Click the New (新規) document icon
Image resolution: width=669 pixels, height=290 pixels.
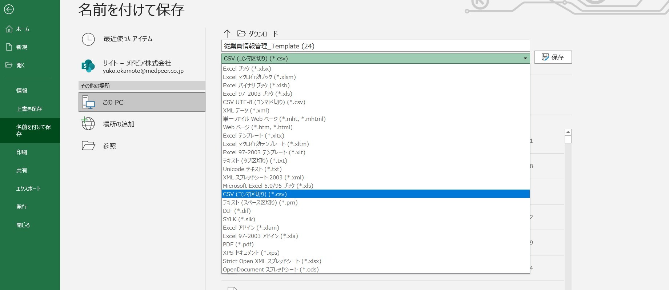tap(9, 47)
